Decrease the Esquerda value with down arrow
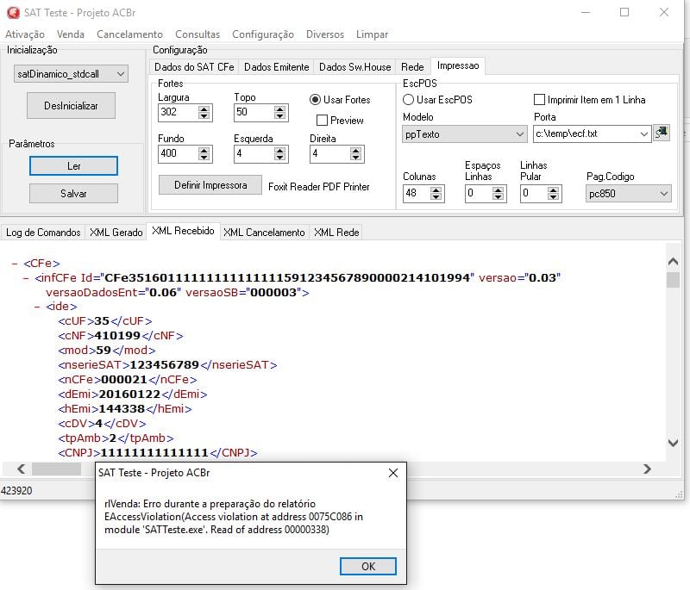Viewport: 690px width, 590px height. pos(279,158)
